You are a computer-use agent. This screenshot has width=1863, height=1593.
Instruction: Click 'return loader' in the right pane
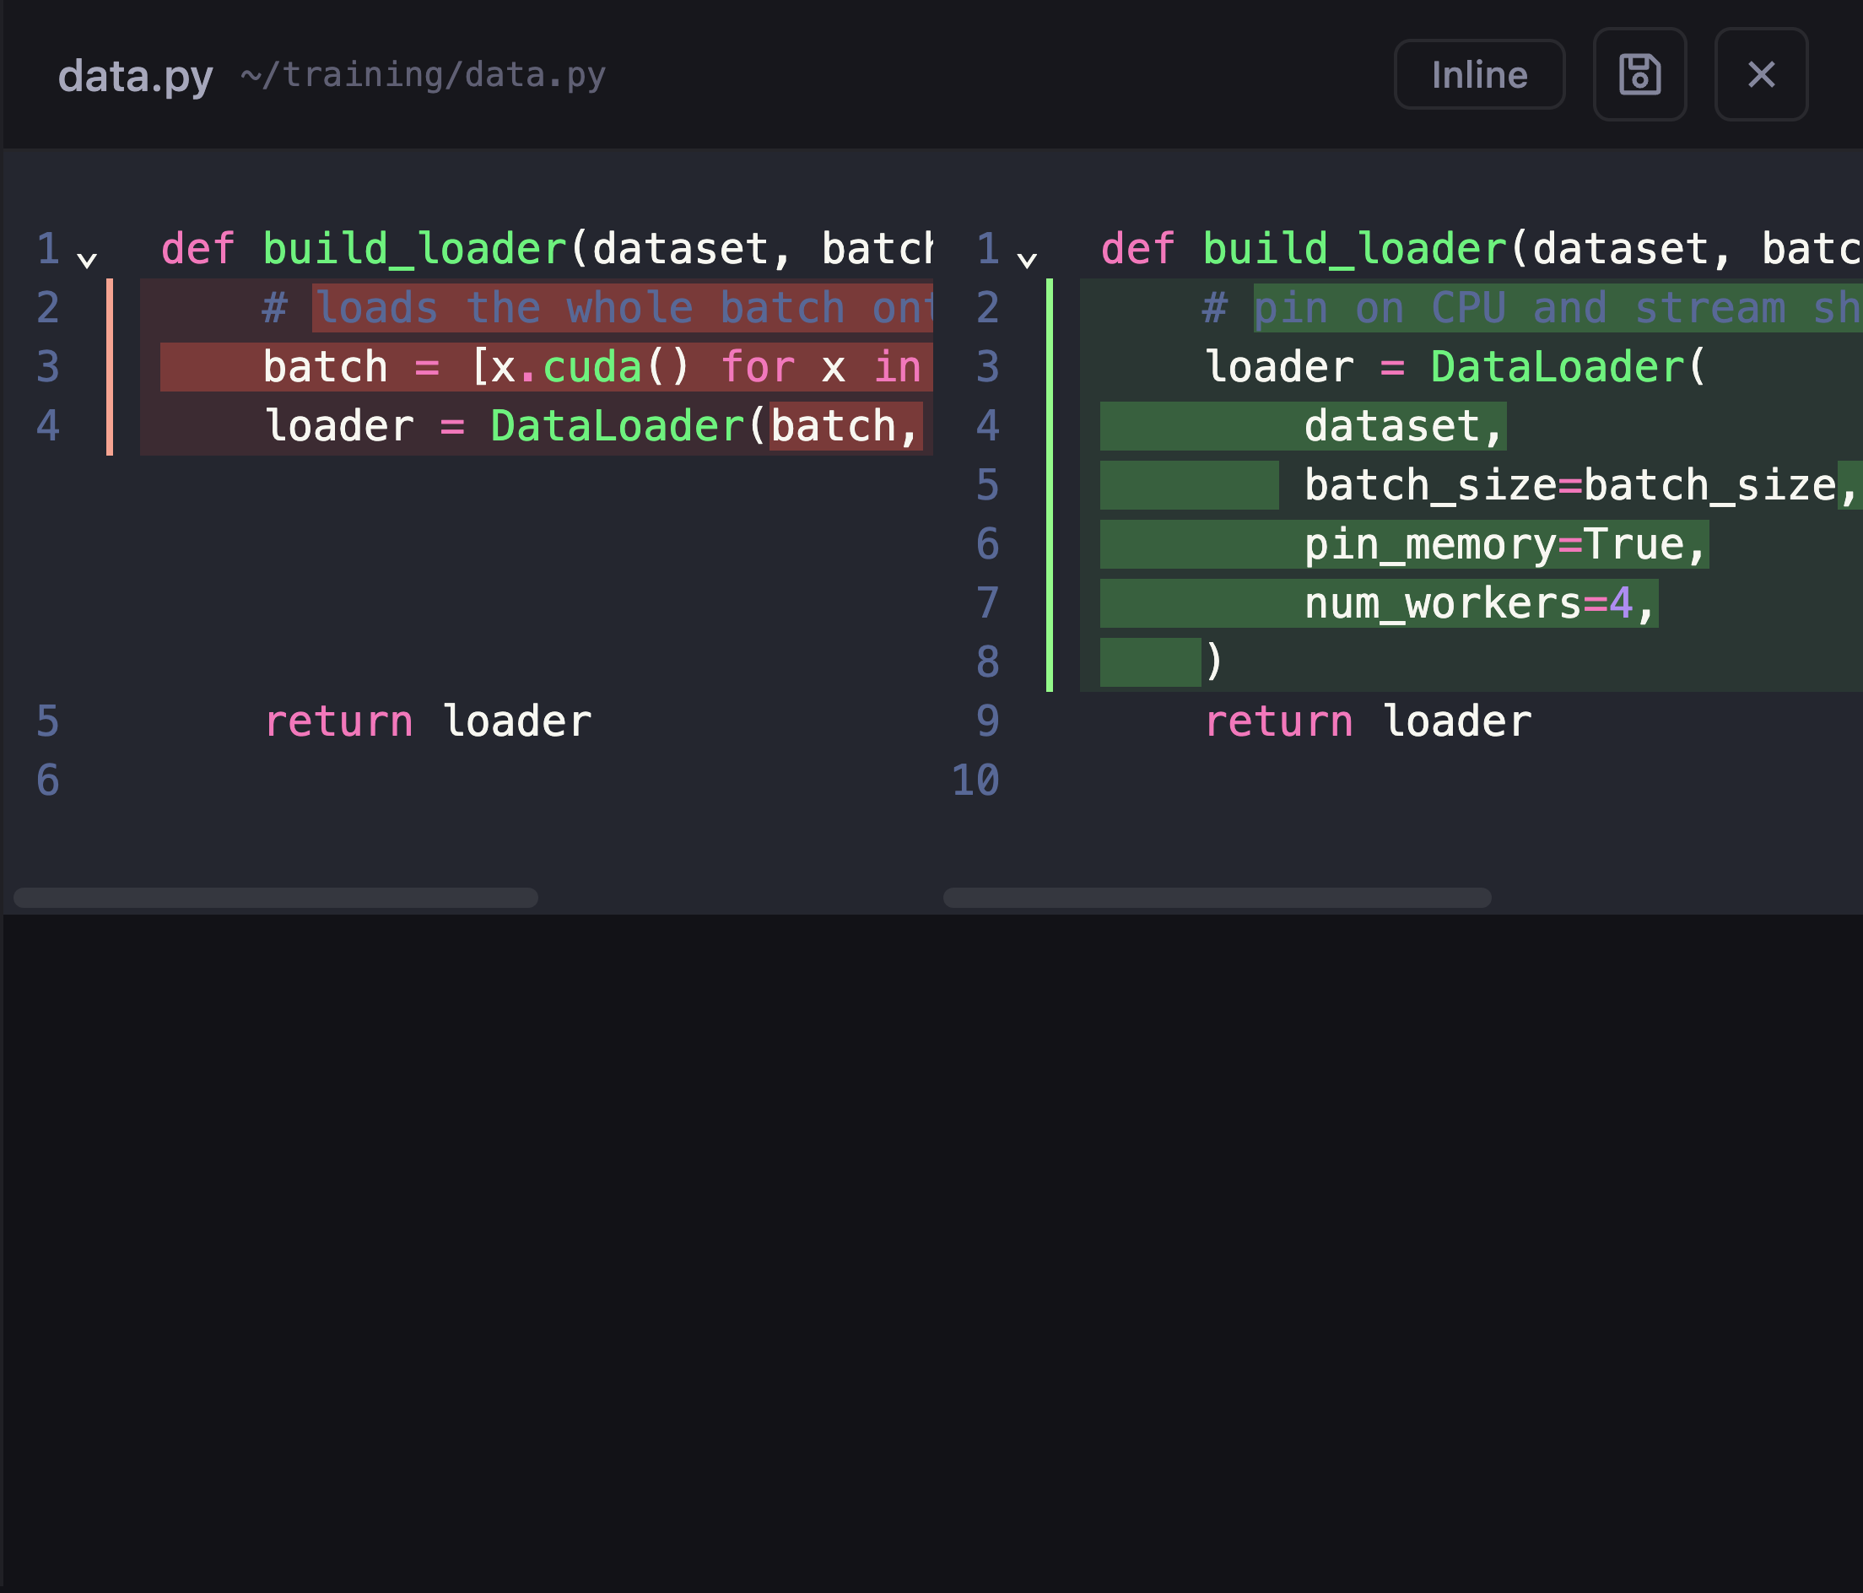(1368, 721)
